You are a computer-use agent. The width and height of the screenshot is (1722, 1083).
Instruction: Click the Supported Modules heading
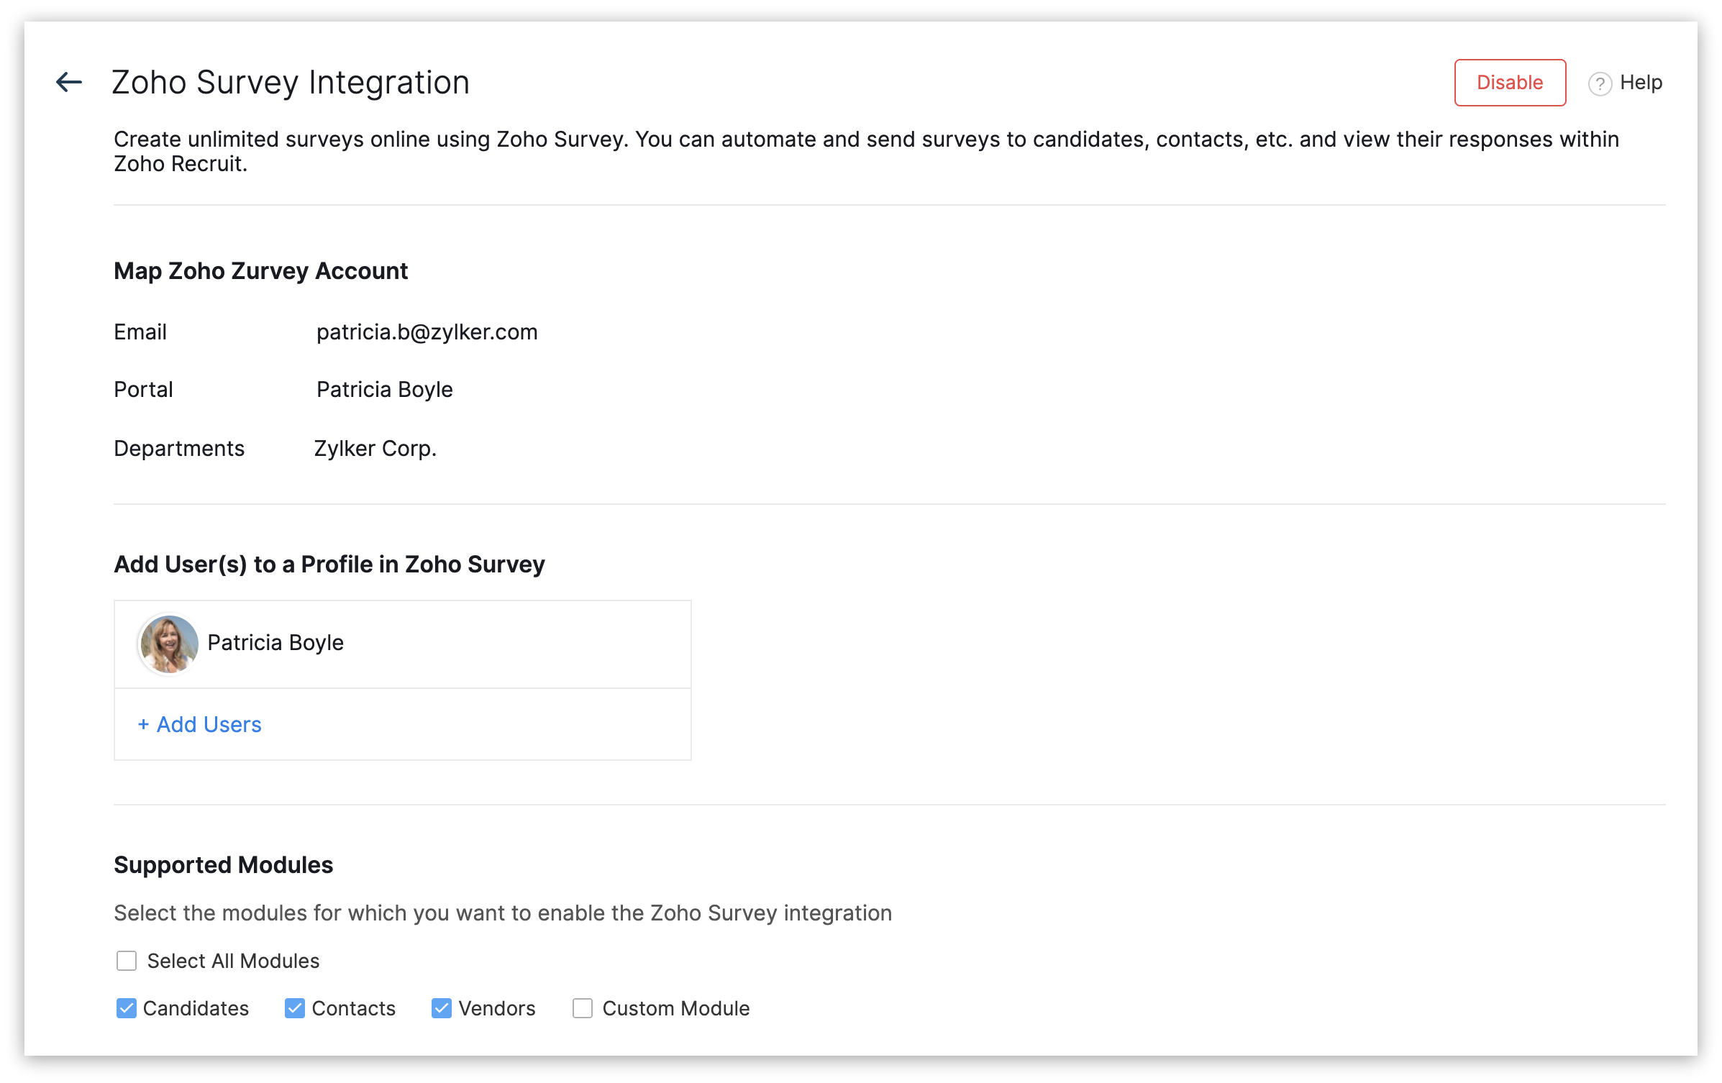click(x=223, y=864)
